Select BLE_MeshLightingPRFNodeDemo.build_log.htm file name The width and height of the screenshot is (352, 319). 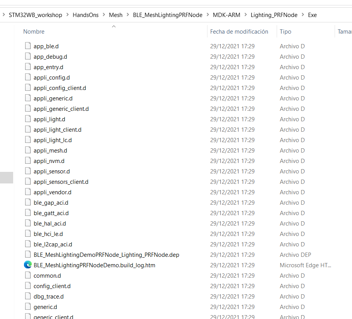(94, 265)
